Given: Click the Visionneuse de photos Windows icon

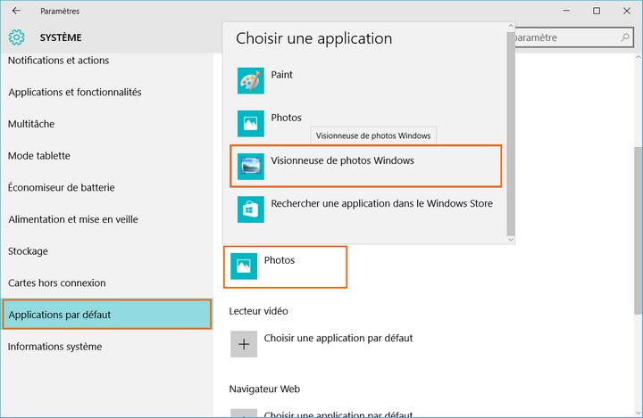Looking at the screenshot, I should (251, 166).
